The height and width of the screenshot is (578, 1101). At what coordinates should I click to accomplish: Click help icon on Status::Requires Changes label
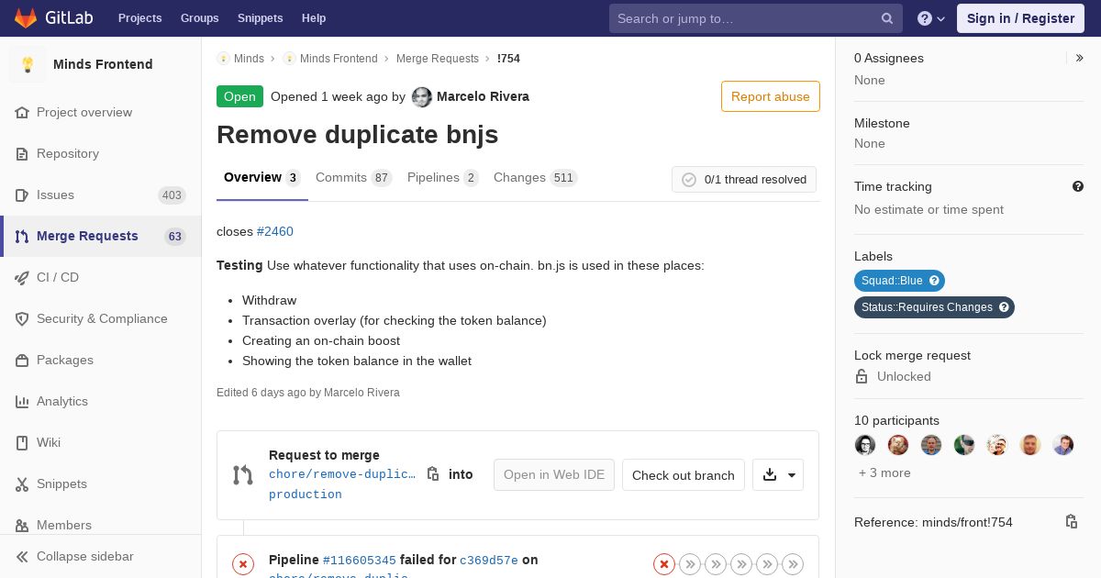1004,307
